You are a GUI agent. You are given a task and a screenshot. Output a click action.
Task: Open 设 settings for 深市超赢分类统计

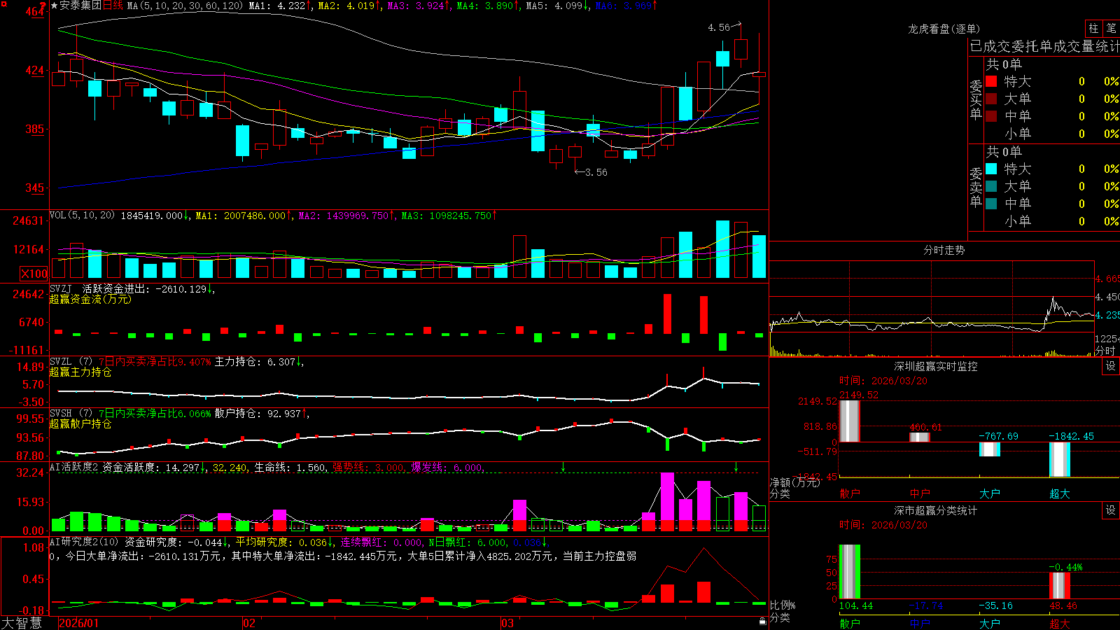(x=1111, y=510)
